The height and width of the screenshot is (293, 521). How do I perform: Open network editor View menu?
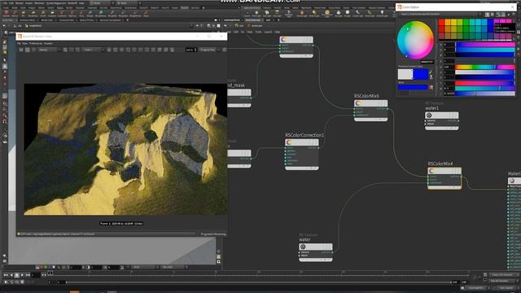tap(250, 32)
